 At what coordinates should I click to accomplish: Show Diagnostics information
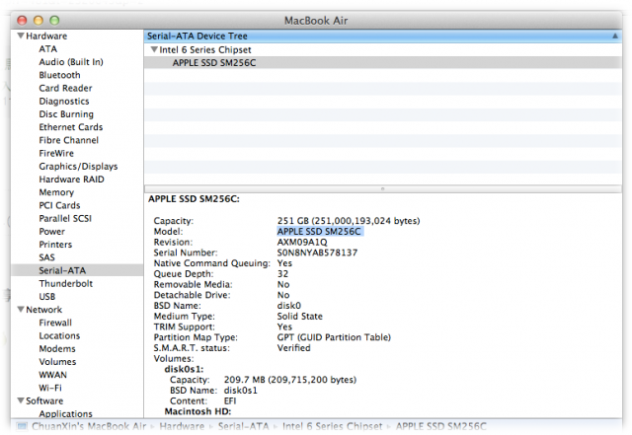64,101
